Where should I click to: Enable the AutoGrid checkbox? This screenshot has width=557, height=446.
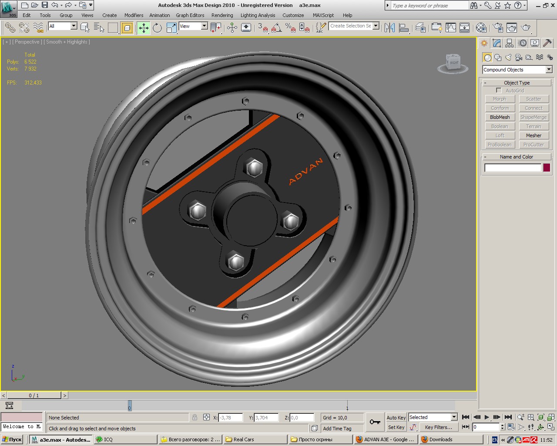click(499, 91)
